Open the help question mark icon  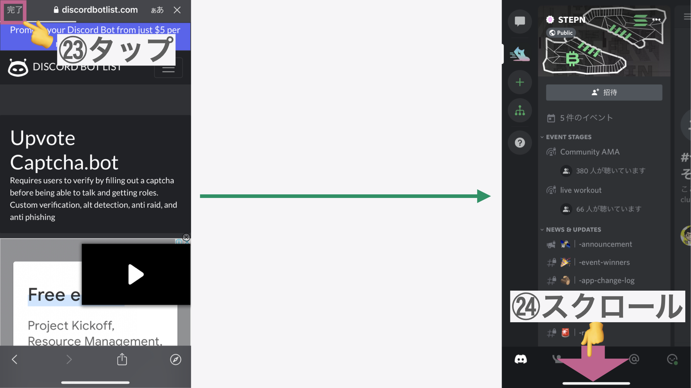click(520, 143)
